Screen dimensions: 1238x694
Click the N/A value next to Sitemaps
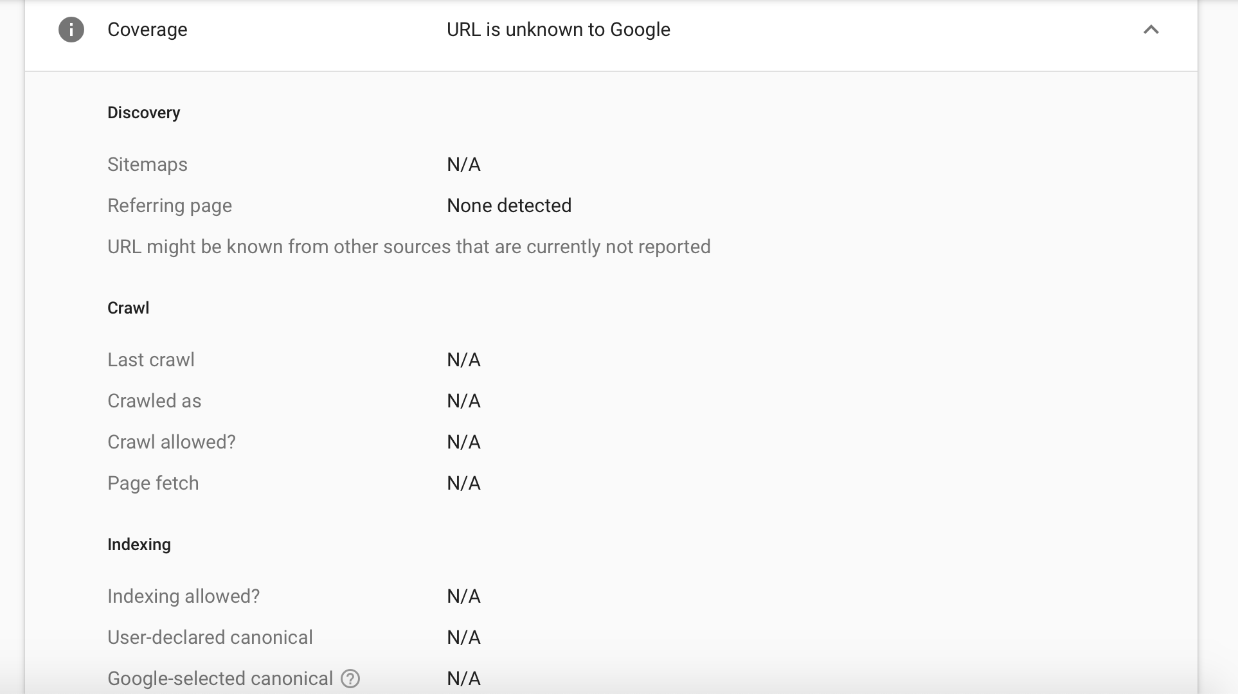click(x=463, y=165)
